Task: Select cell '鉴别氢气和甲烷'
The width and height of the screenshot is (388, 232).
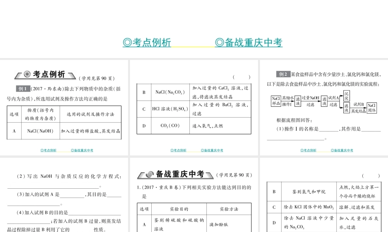Action: point(309,191)
